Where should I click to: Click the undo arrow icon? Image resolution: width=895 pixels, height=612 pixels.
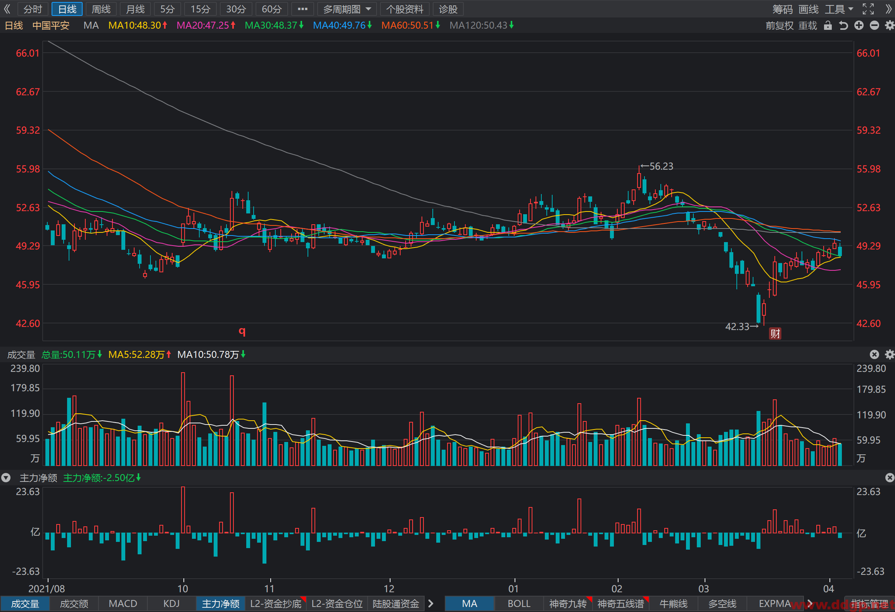[x=843, y=26]
